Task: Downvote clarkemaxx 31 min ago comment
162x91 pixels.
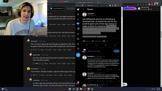Action: pos(35,50)
